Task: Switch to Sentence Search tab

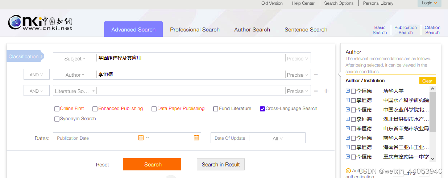Action: point(306,30)
